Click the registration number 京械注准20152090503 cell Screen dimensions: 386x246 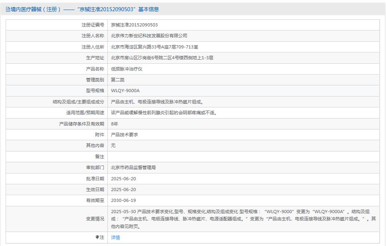(x=133, y=24)
